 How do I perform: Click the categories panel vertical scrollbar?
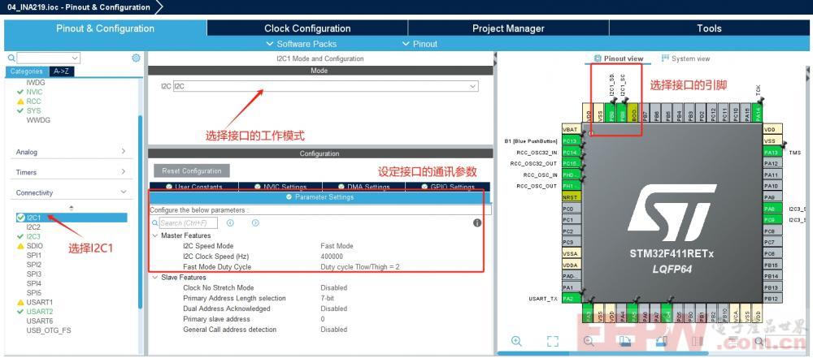coord(140,211)
